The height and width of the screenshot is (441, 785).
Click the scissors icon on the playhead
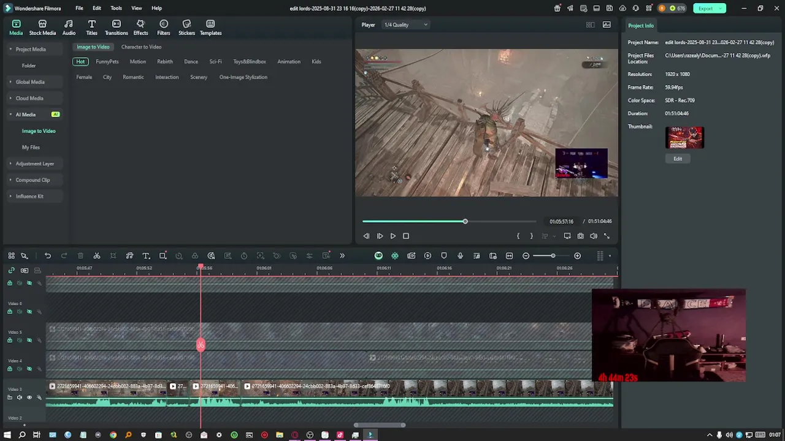[201, 345]
